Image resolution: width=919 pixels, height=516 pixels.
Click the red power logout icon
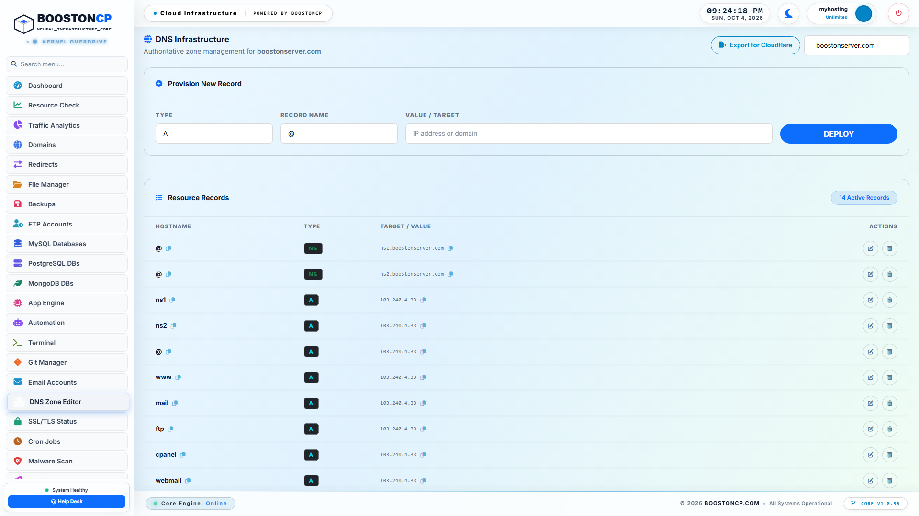tap(898, 13)
